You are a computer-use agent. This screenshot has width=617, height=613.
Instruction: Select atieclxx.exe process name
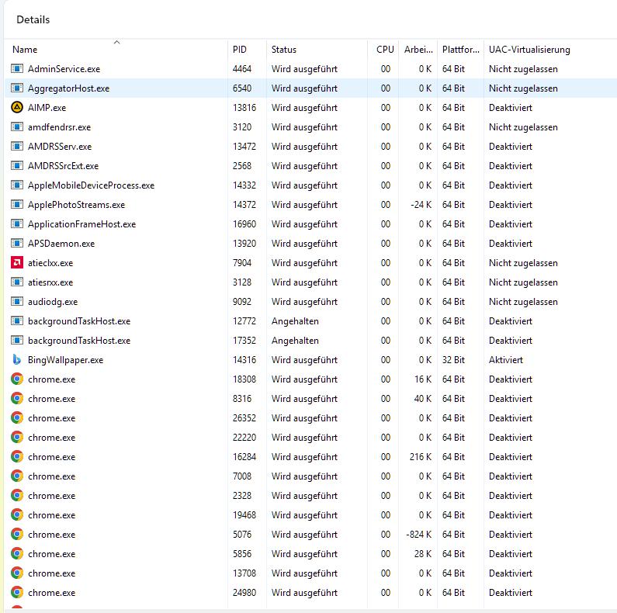tap(50, 262)
